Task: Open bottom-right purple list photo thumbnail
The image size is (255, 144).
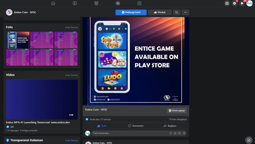Action: pos(66,58)
